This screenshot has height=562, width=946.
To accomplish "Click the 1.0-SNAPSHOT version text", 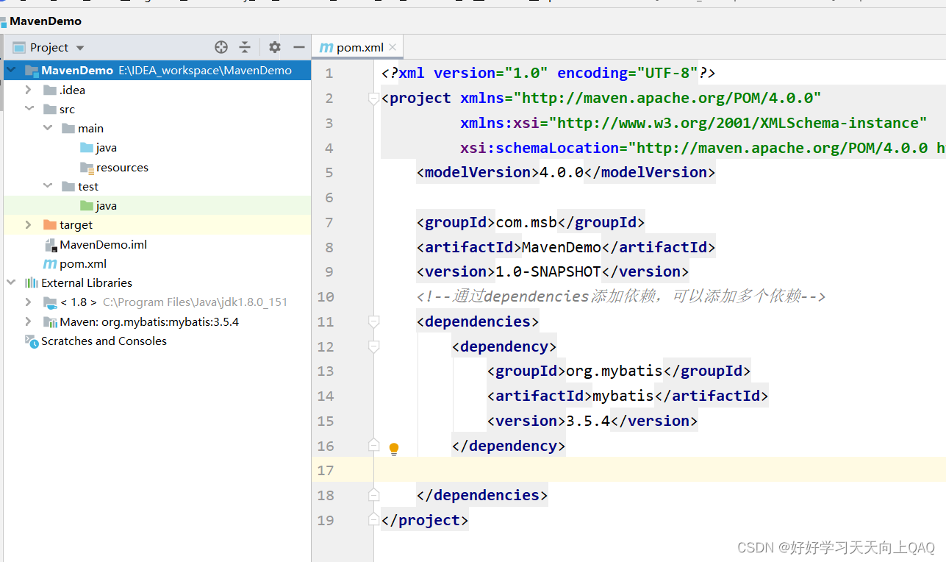I will 548,271.
